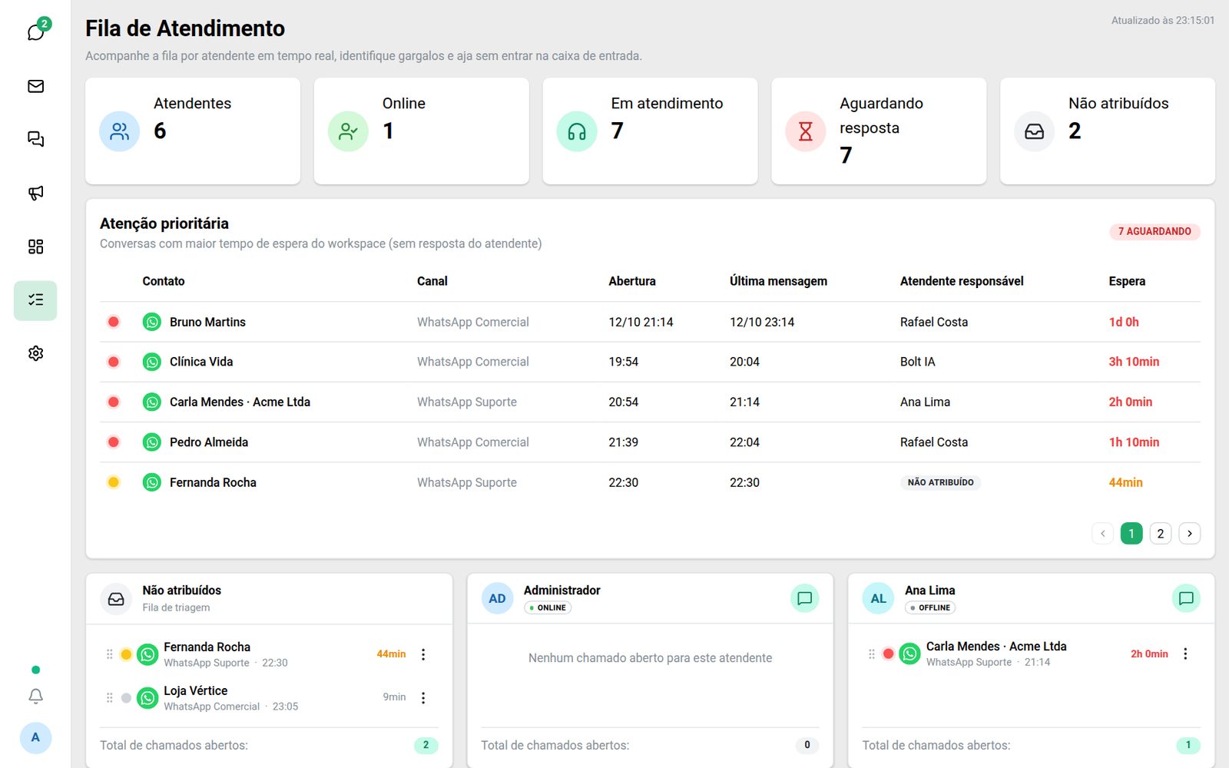The height and width of the screenshot is (768, 1229).
Task: Click Última mensagem column header
Action: pyautogui.click(x=778, y=281)
